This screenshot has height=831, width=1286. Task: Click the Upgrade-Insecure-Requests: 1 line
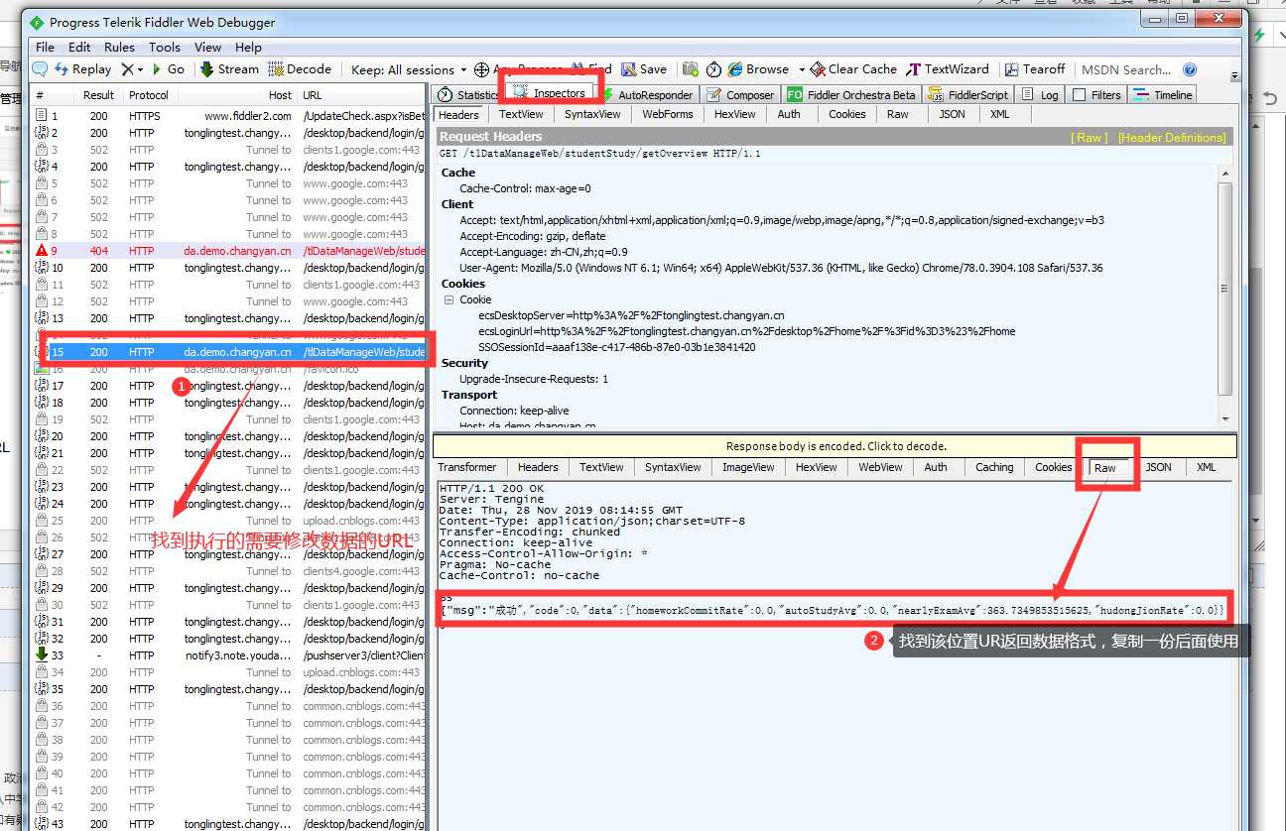click(534, 379)
